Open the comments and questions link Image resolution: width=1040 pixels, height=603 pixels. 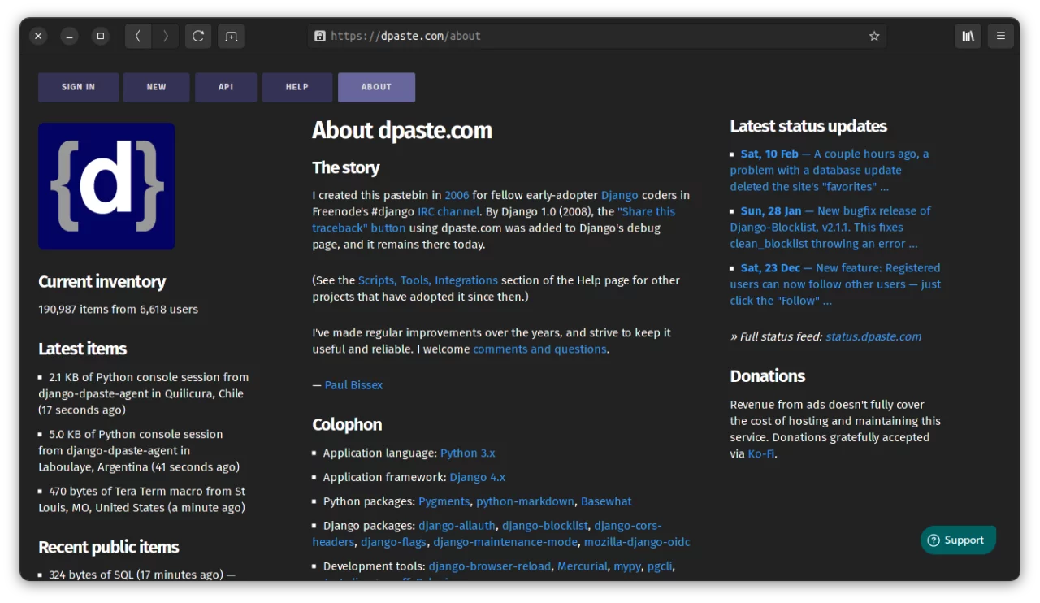(539, 349)
